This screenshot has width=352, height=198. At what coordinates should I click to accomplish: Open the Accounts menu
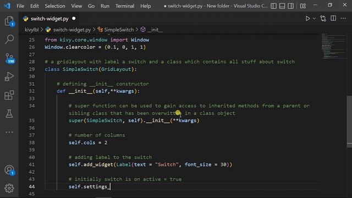click(x=9, y=170)
